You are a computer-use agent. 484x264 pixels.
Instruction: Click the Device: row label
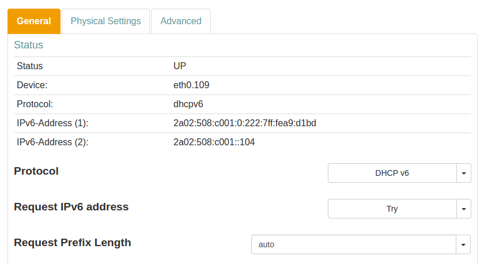point(32,85)
